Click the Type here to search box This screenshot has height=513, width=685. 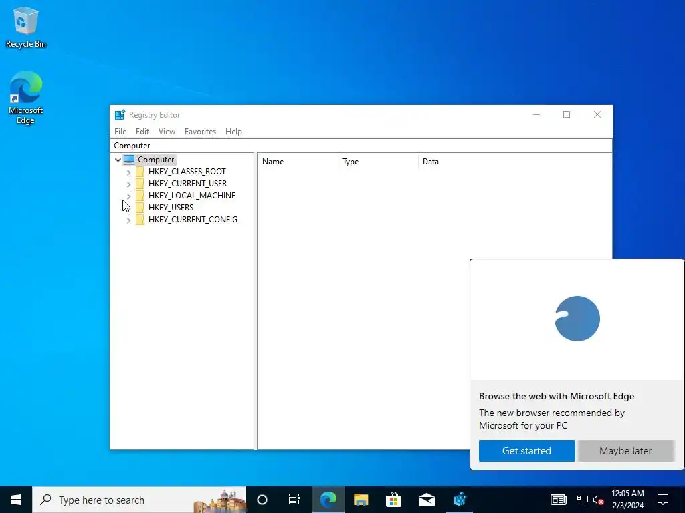tap(139, 500)
